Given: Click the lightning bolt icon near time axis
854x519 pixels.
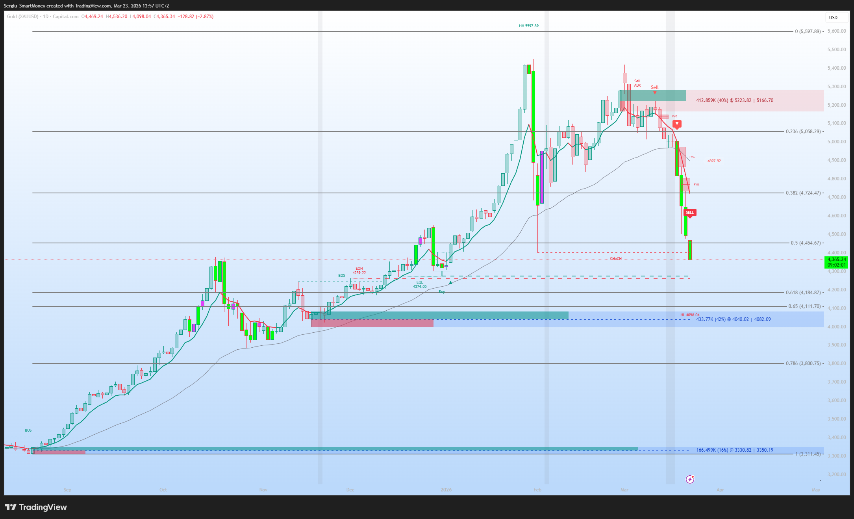Looking at the screenshot, I should coord(690,479).
